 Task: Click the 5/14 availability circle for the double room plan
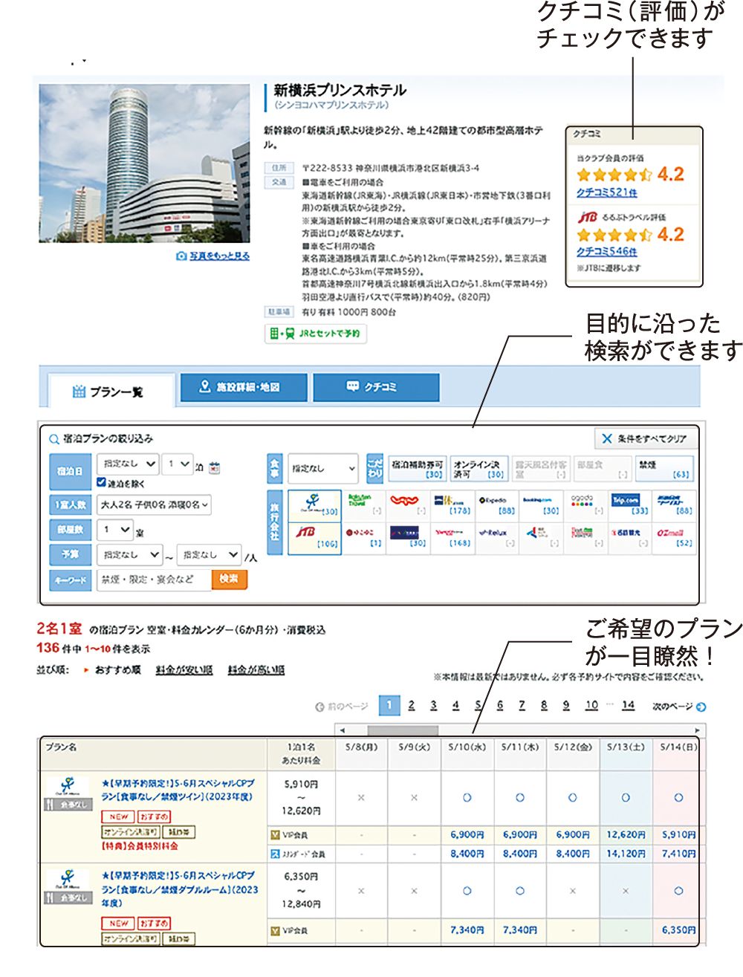coord(678,890)
